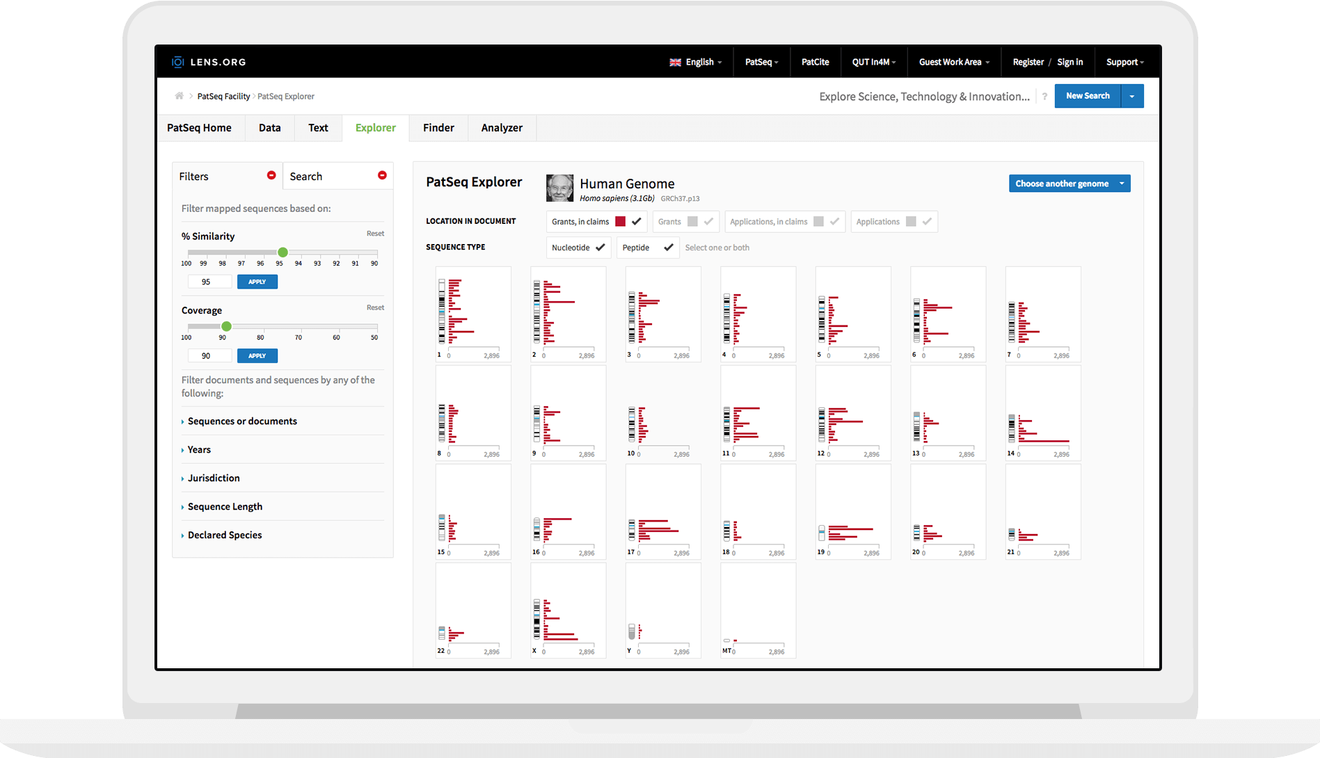The image size is (1320, 758).
Task: Click the % Similarity value input field
Action: click(209, 282)
